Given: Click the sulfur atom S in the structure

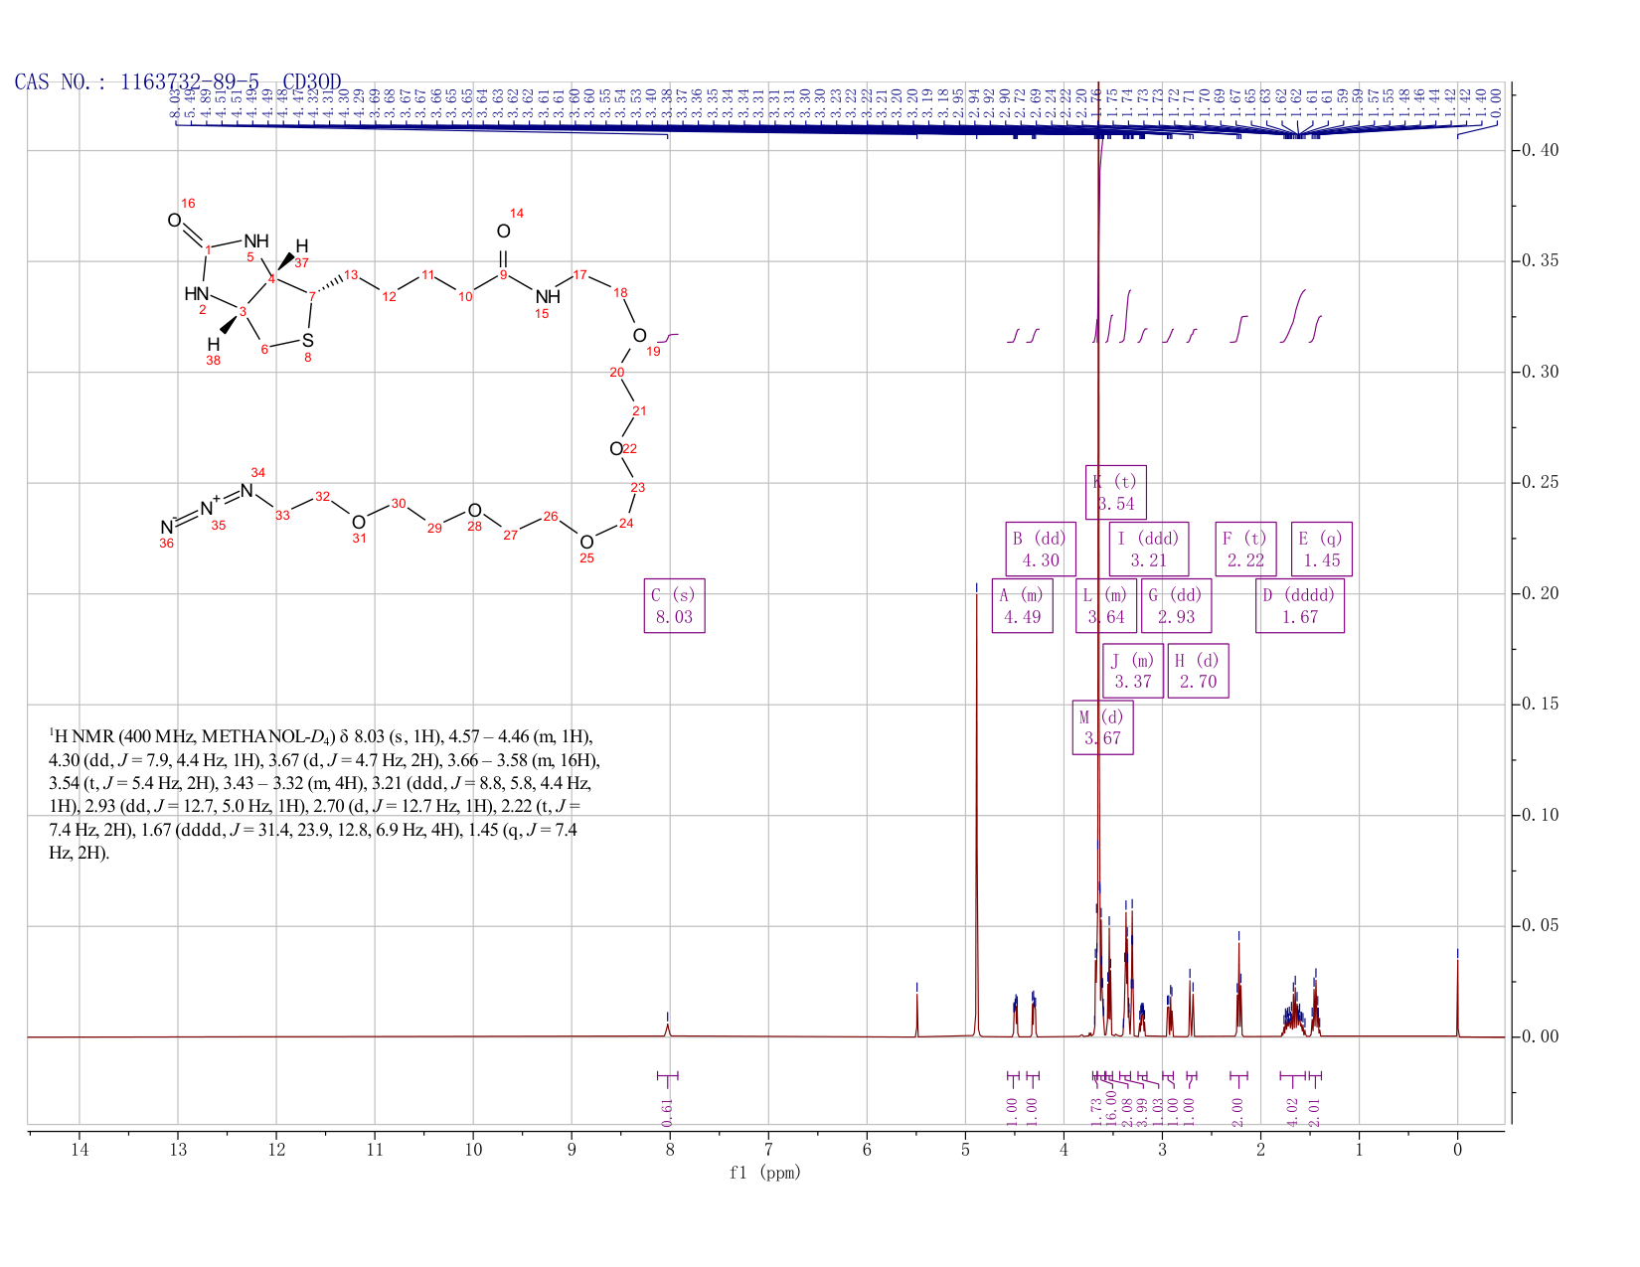Looking at the screenshot, I should [308, 341].
